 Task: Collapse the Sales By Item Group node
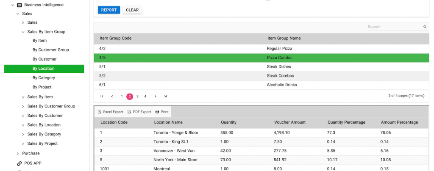23,32
